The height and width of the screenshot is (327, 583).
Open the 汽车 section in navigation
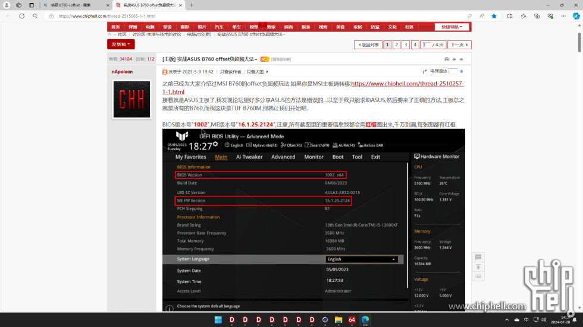tap(220, 27)
